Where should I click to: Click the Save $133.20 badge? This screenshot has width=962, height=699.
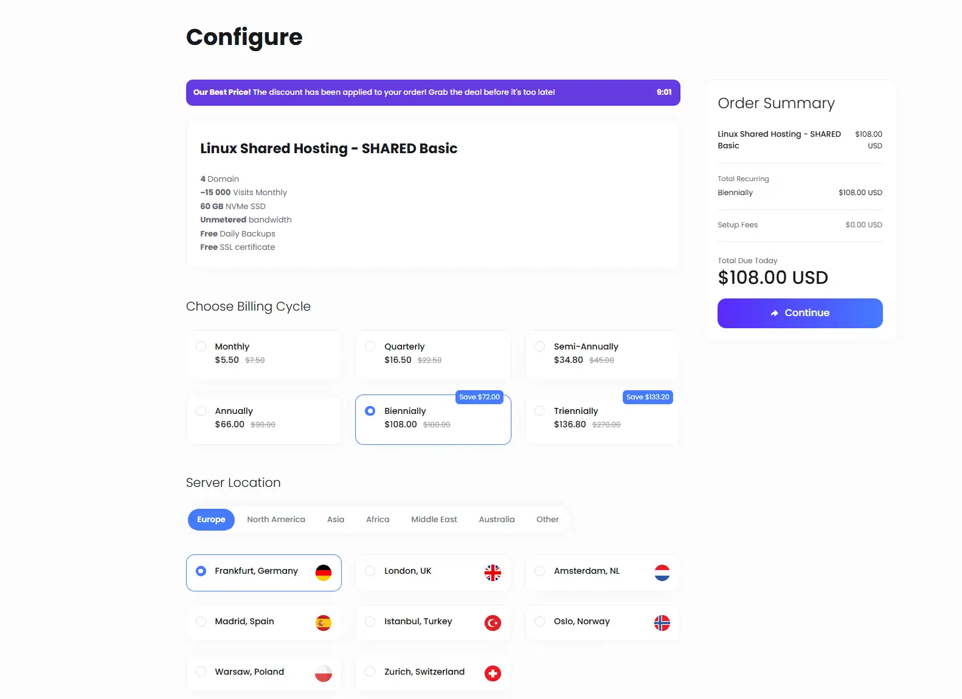648,397
